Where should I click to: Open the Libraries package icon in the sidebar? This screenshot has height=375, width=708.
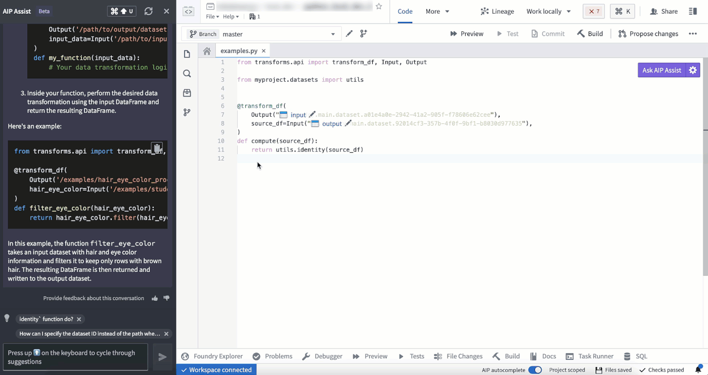[x=187, y=93]
